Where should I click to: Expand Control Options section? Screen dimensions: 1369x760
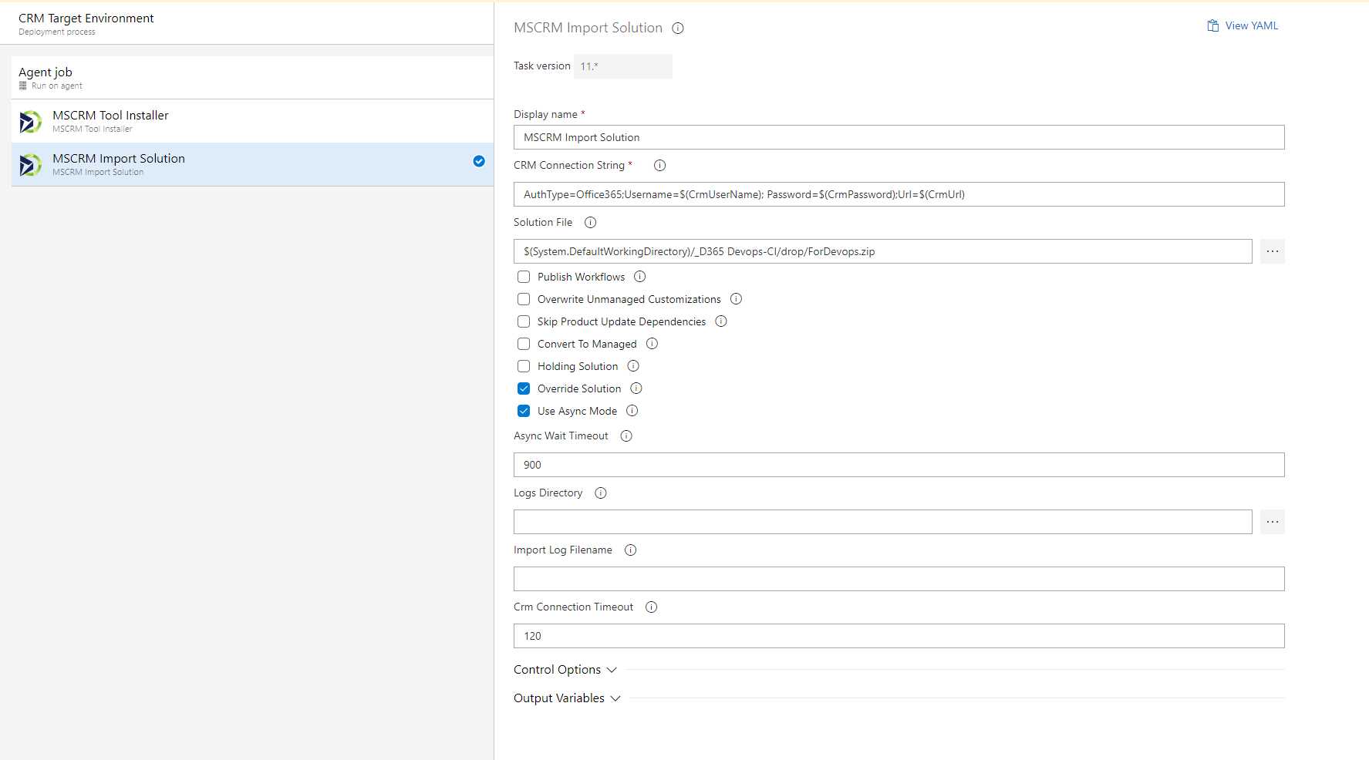pyautogui.click(x=565, y=670)
